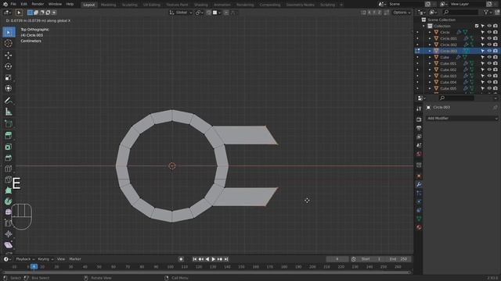Disable rendering for Cube.001

coord(496,63)
